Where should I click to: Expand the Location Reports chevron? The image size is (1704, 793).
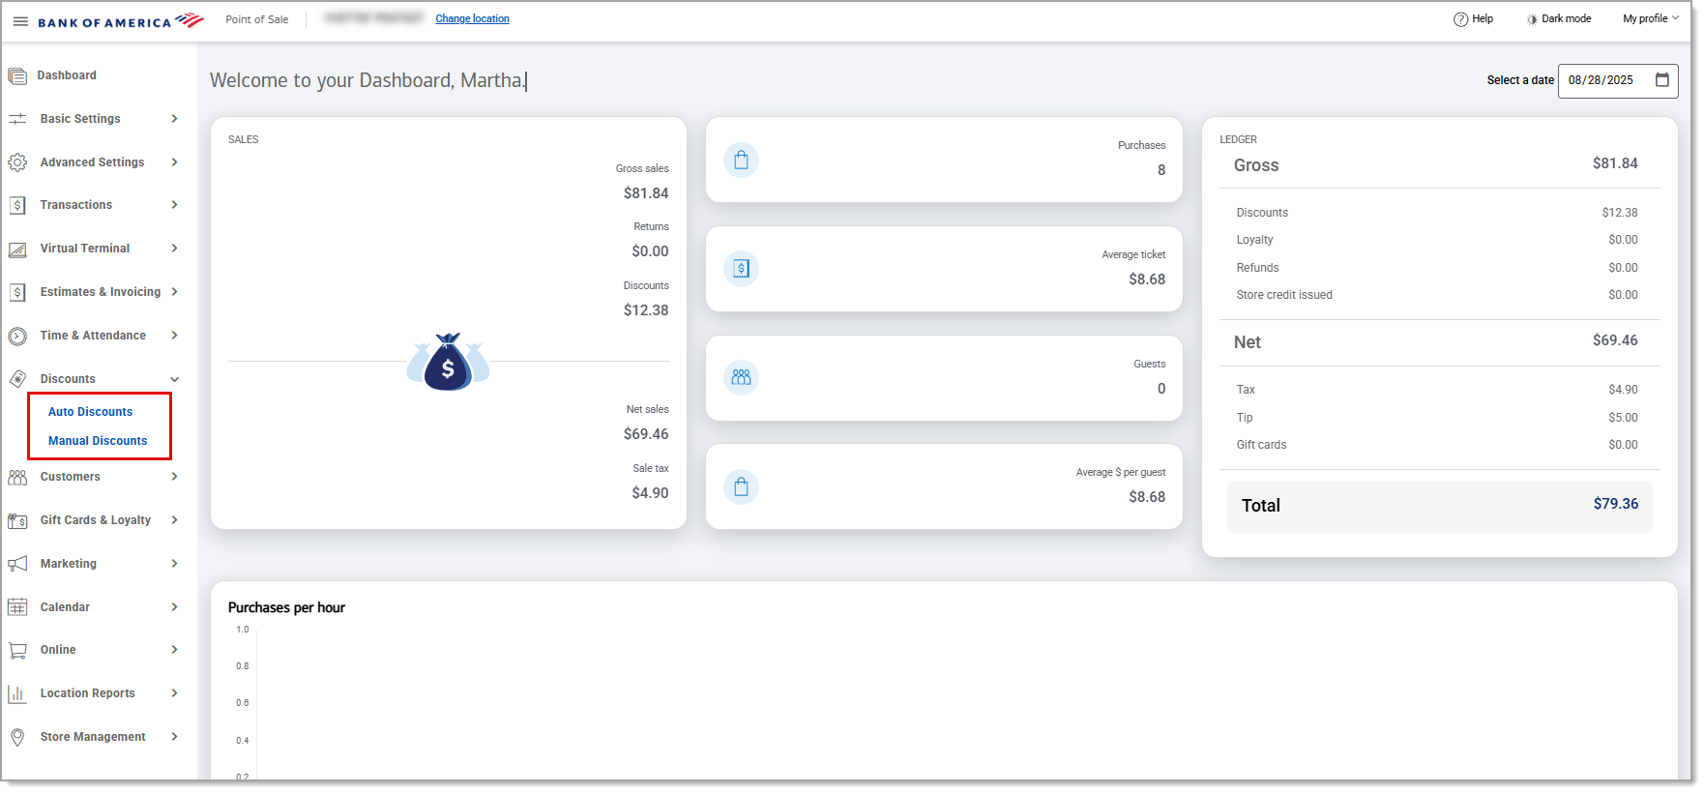click(175, 693)
